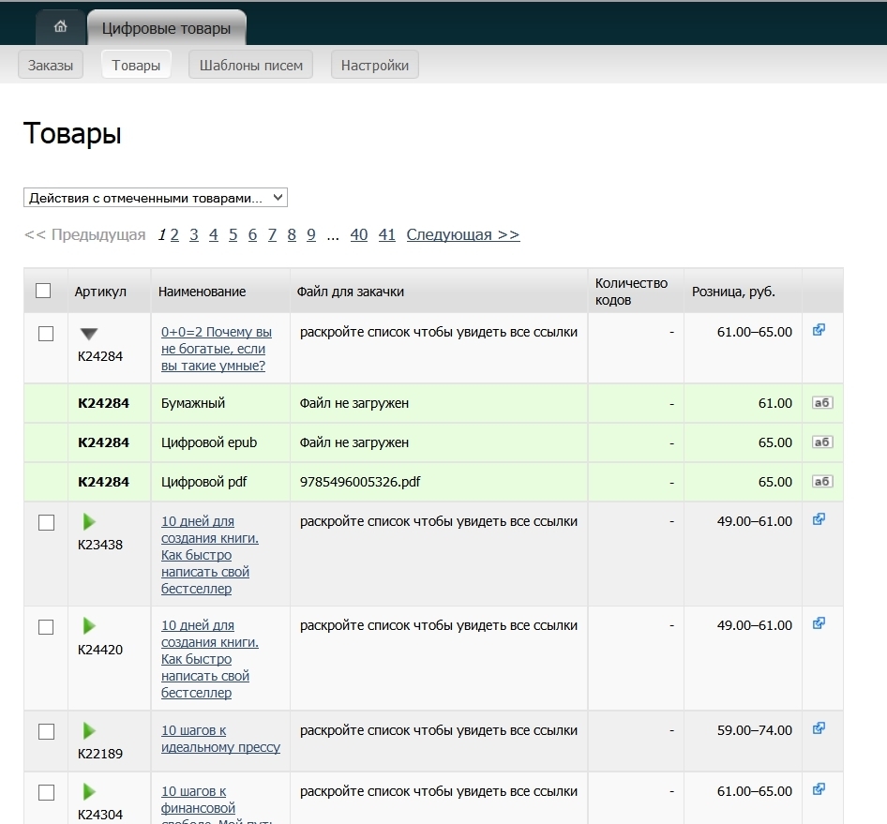This screenshot has width=887, height=824.
Task: Open external link icon for K22189 row
Action: coord(819,728)
